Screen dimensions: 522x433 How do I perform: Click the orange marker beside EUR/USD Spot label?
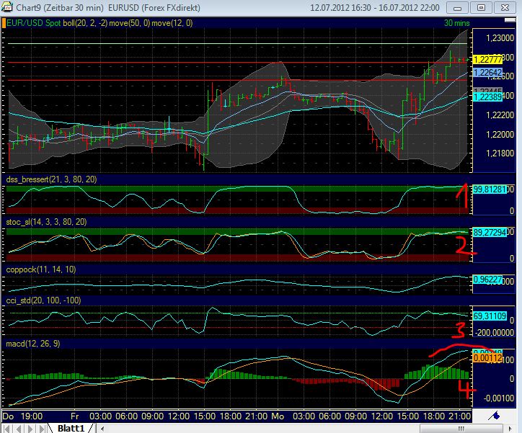[4, 23]
